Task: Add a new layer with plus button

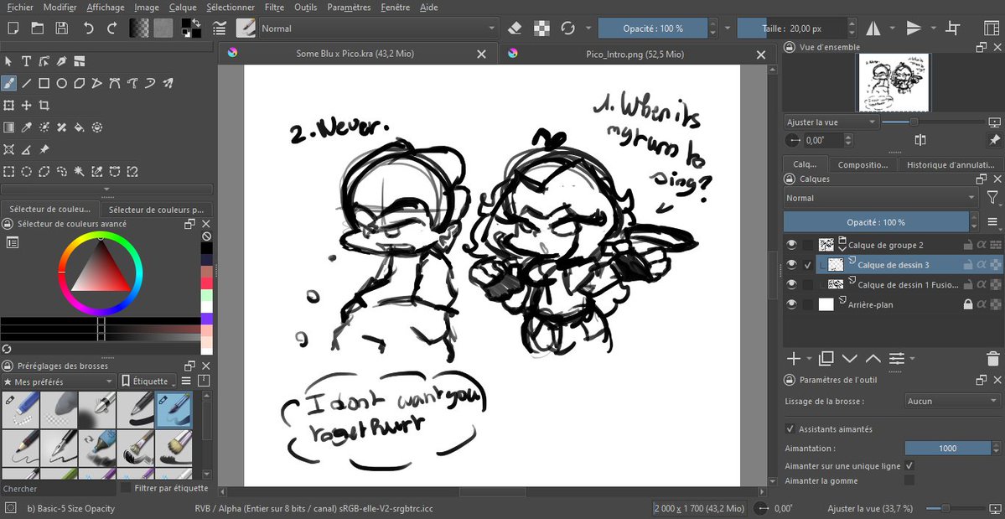Action: coord(794,357)
